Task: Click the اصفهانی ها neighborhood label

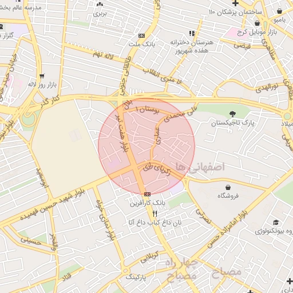Action: (200, 167)
